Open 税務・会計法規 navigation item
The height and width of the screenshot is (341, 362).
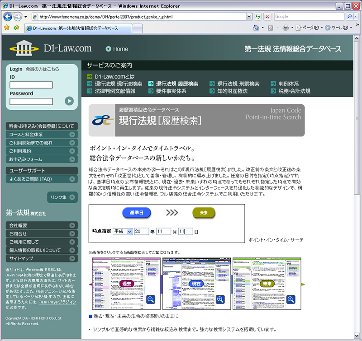pyautogui.click(x=291, y=91)
